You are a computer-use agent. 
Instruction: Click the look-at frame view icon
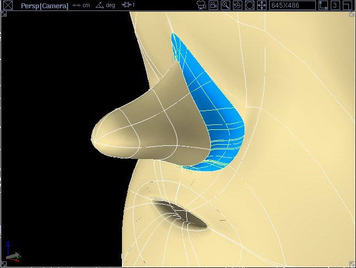click(x=249, y=6)
